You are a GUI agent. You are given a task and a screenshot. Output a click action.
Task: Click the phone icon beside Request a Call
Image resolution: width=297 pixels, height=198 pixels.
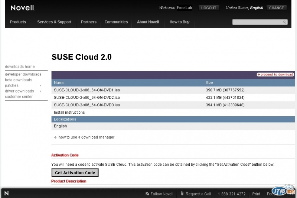pyautogui.click(x=182, y=194)
